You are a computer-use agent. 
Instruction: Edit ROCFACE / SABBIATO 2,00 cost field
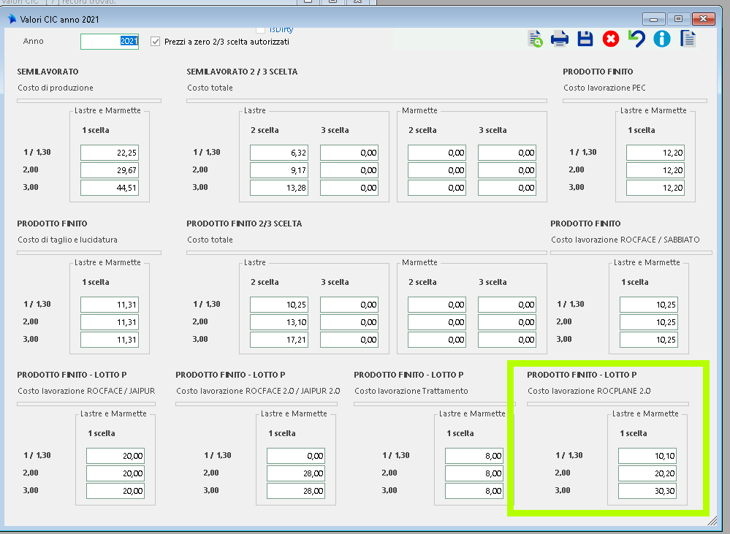coord(649,322)
